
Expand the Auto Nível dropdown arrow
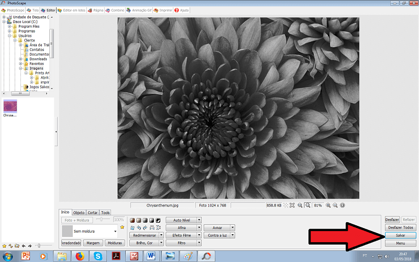pyautogui.click(x=200, y=220)
